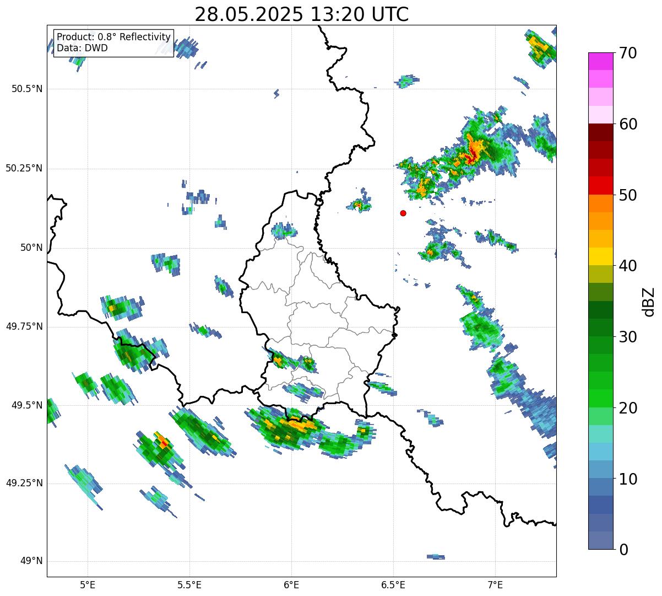Click the latitude label 50.25°N
662x596 pixels.
pyautogui.click(x=24, y=168)
